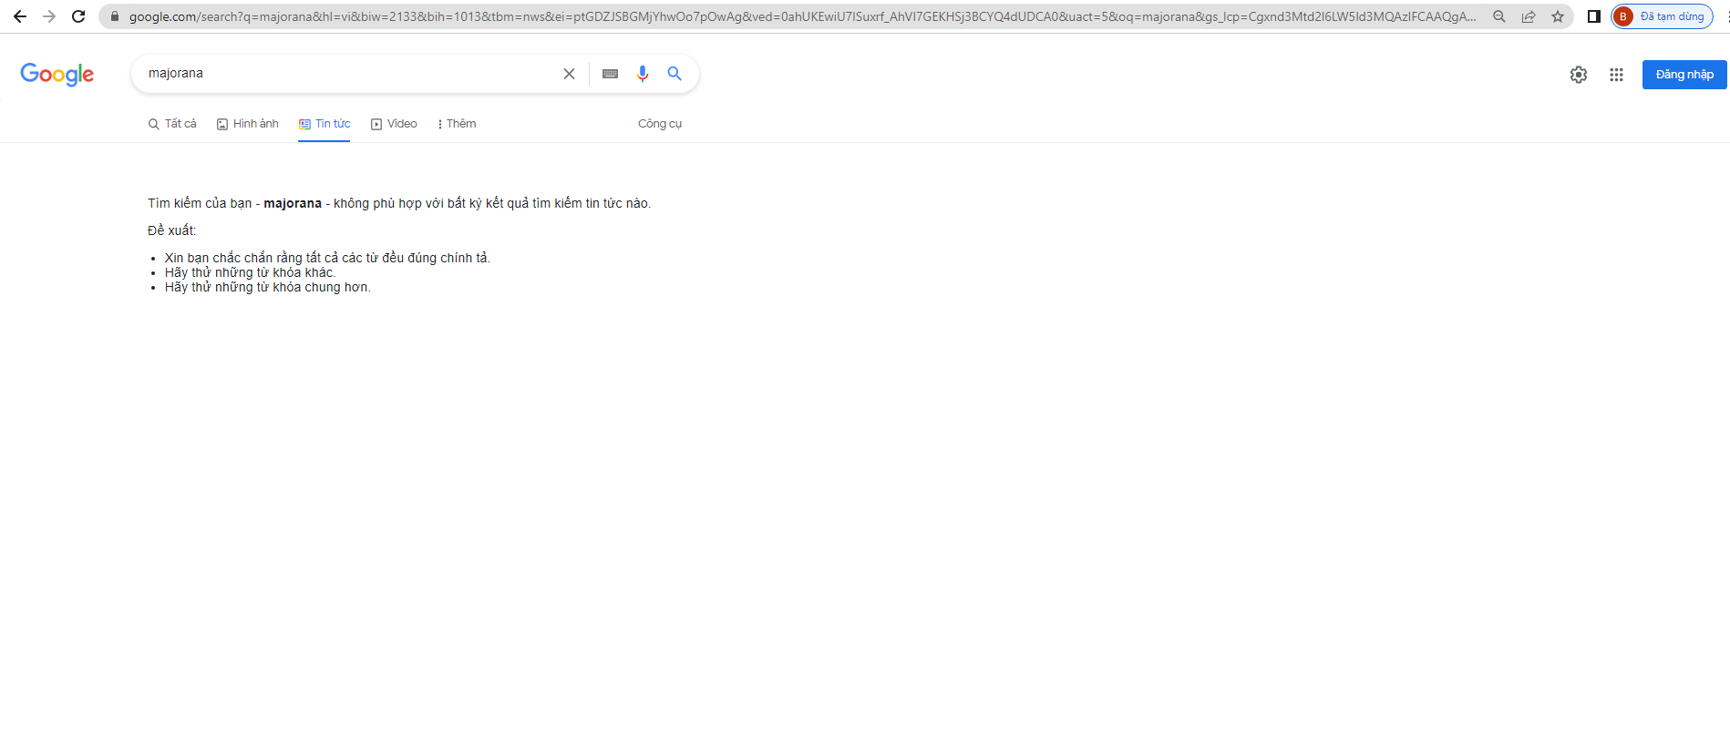The height and width of the screenshot is (746, 1730).
Task: Click the share page icon in address bar
Action: point(1529,16)
